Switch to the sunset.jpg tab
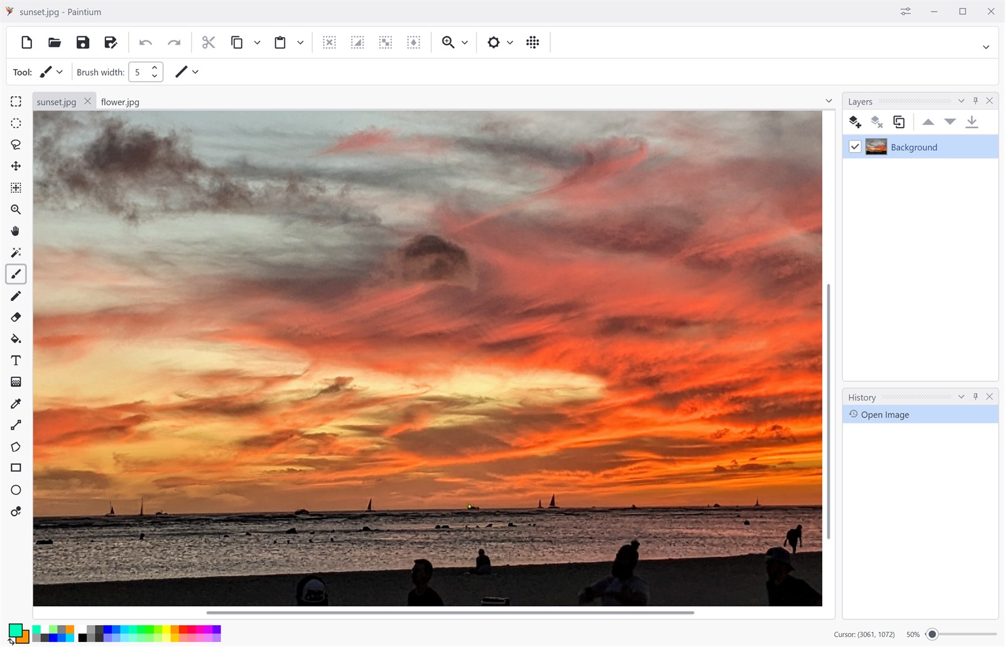The height and width of the screenshot is (647, 1005). tap(57, 102)
